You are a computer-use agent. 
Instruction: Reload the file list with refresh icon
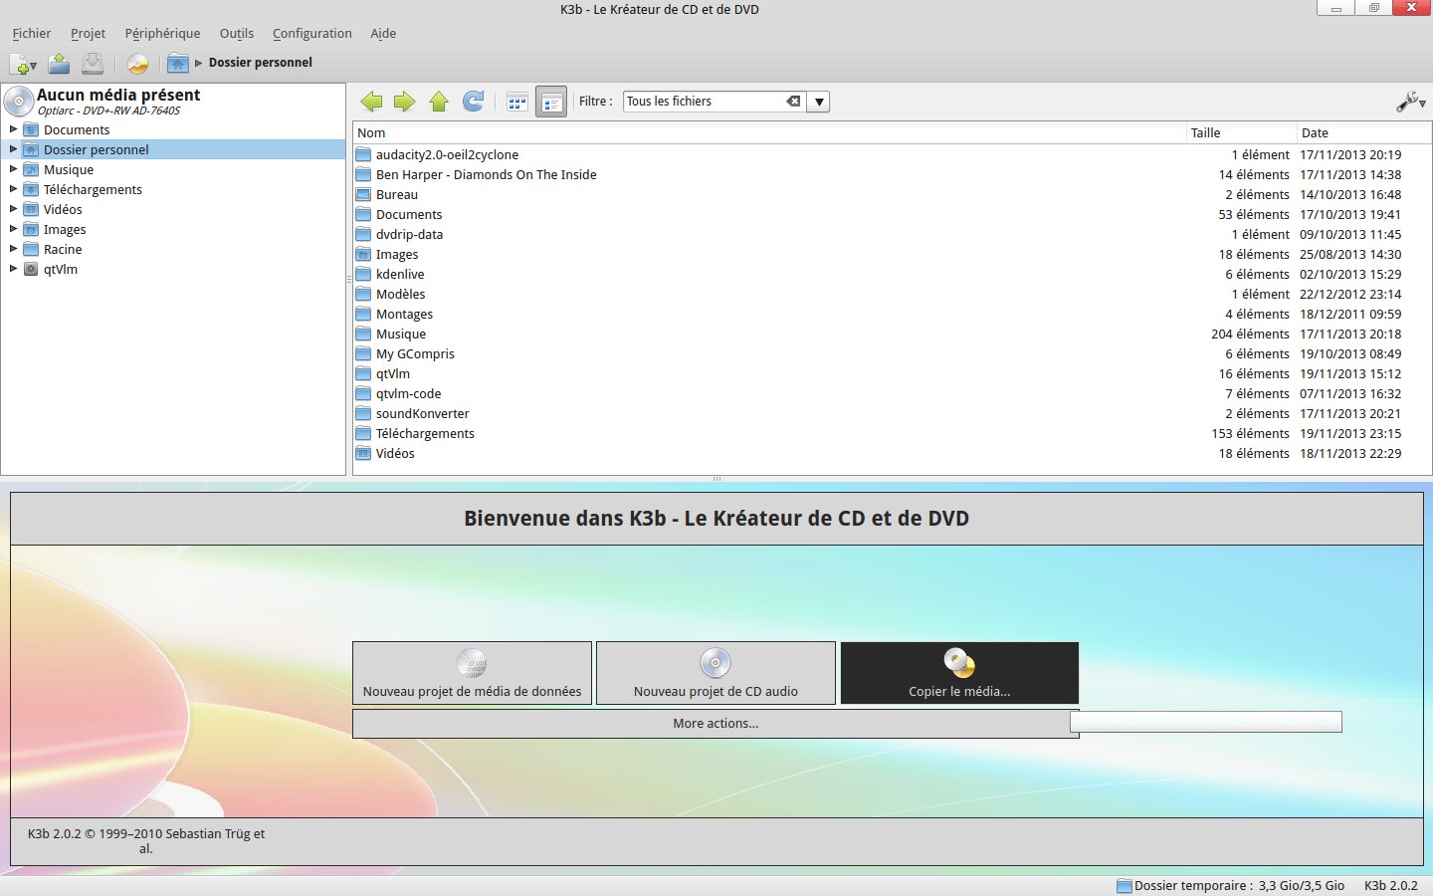click(474, 102)
